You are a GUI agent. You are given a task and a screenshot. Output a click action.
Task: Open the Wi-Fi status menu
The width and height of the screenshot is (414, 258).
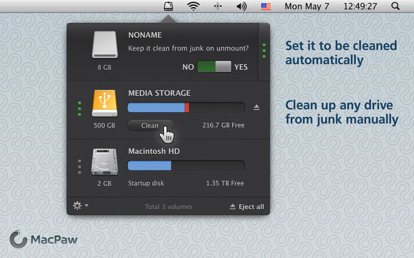[x=194, y=7]
